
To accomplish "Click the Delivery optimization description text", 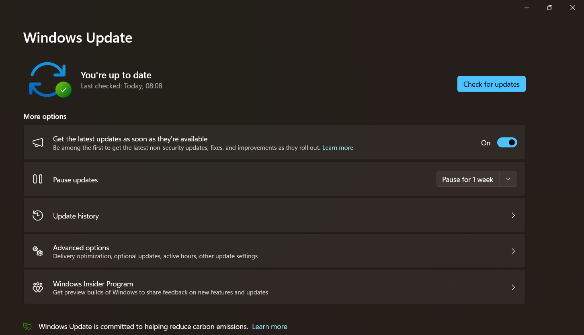I will point(156,256).
